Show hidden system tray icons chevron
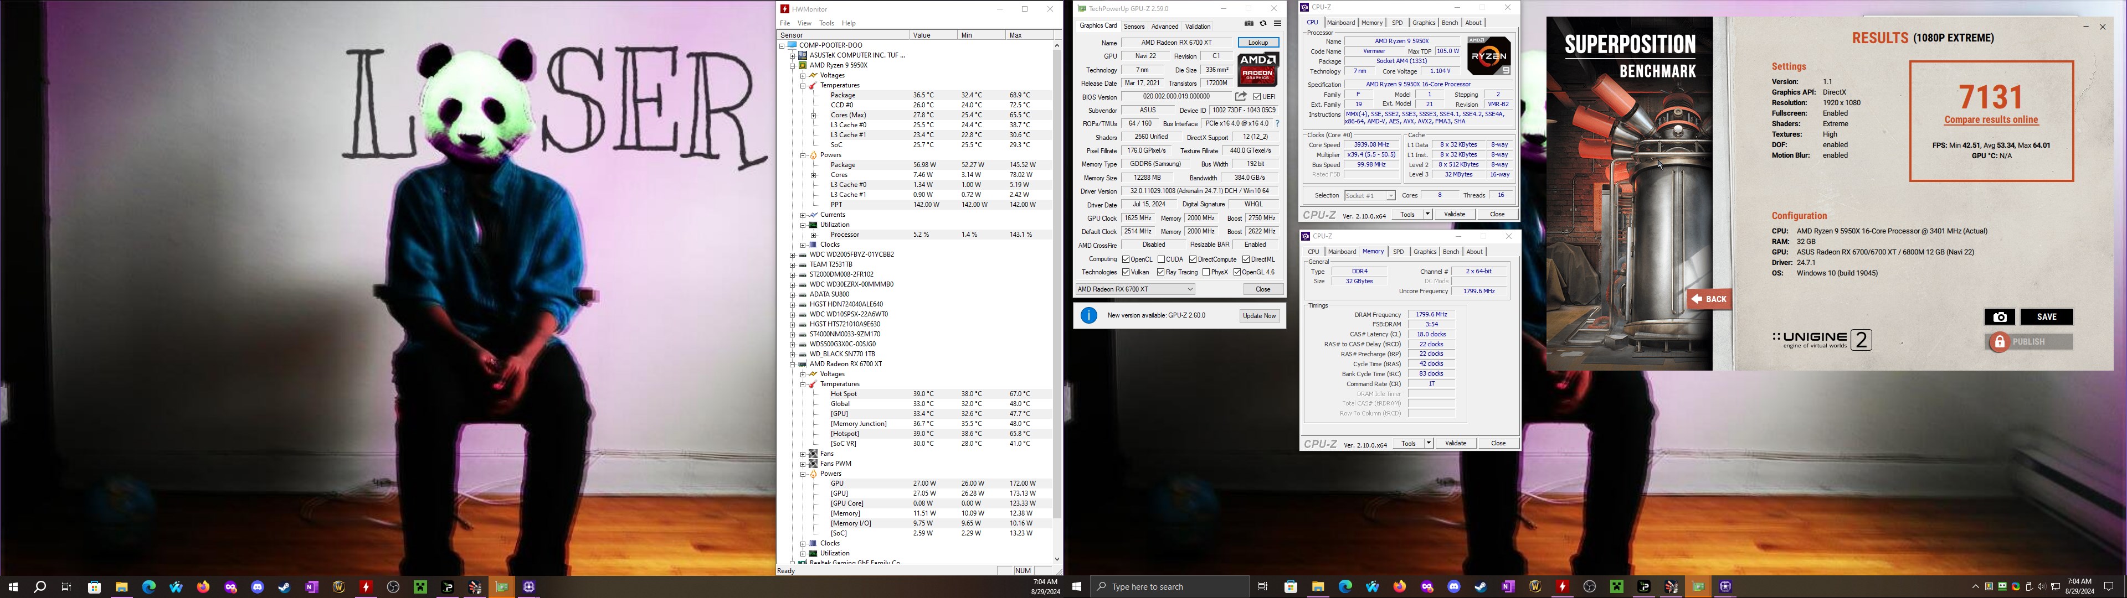Screen dimensions: 2127x598 tap(1976, 586)
